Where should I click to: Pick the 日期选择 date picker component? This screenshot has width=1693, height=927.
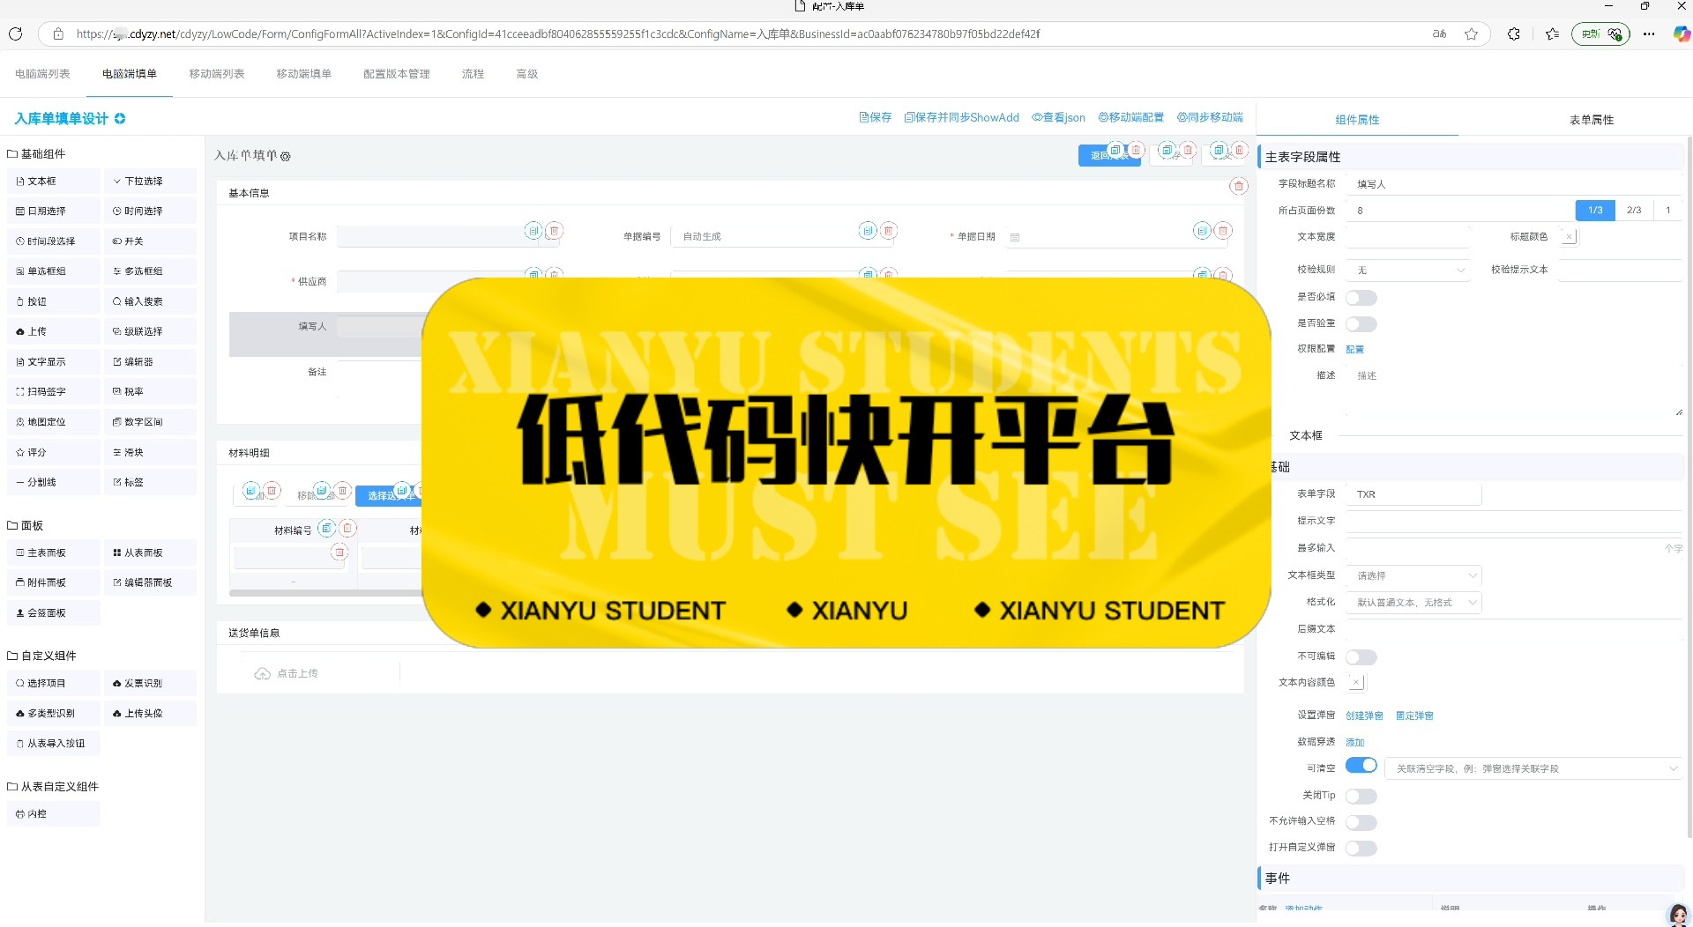pyautogui.click(x=54, y=211)
